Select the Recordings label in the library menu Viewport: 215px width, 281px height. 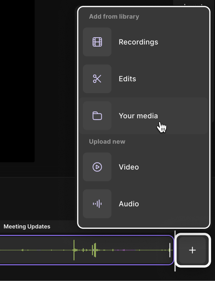[138, 42]
